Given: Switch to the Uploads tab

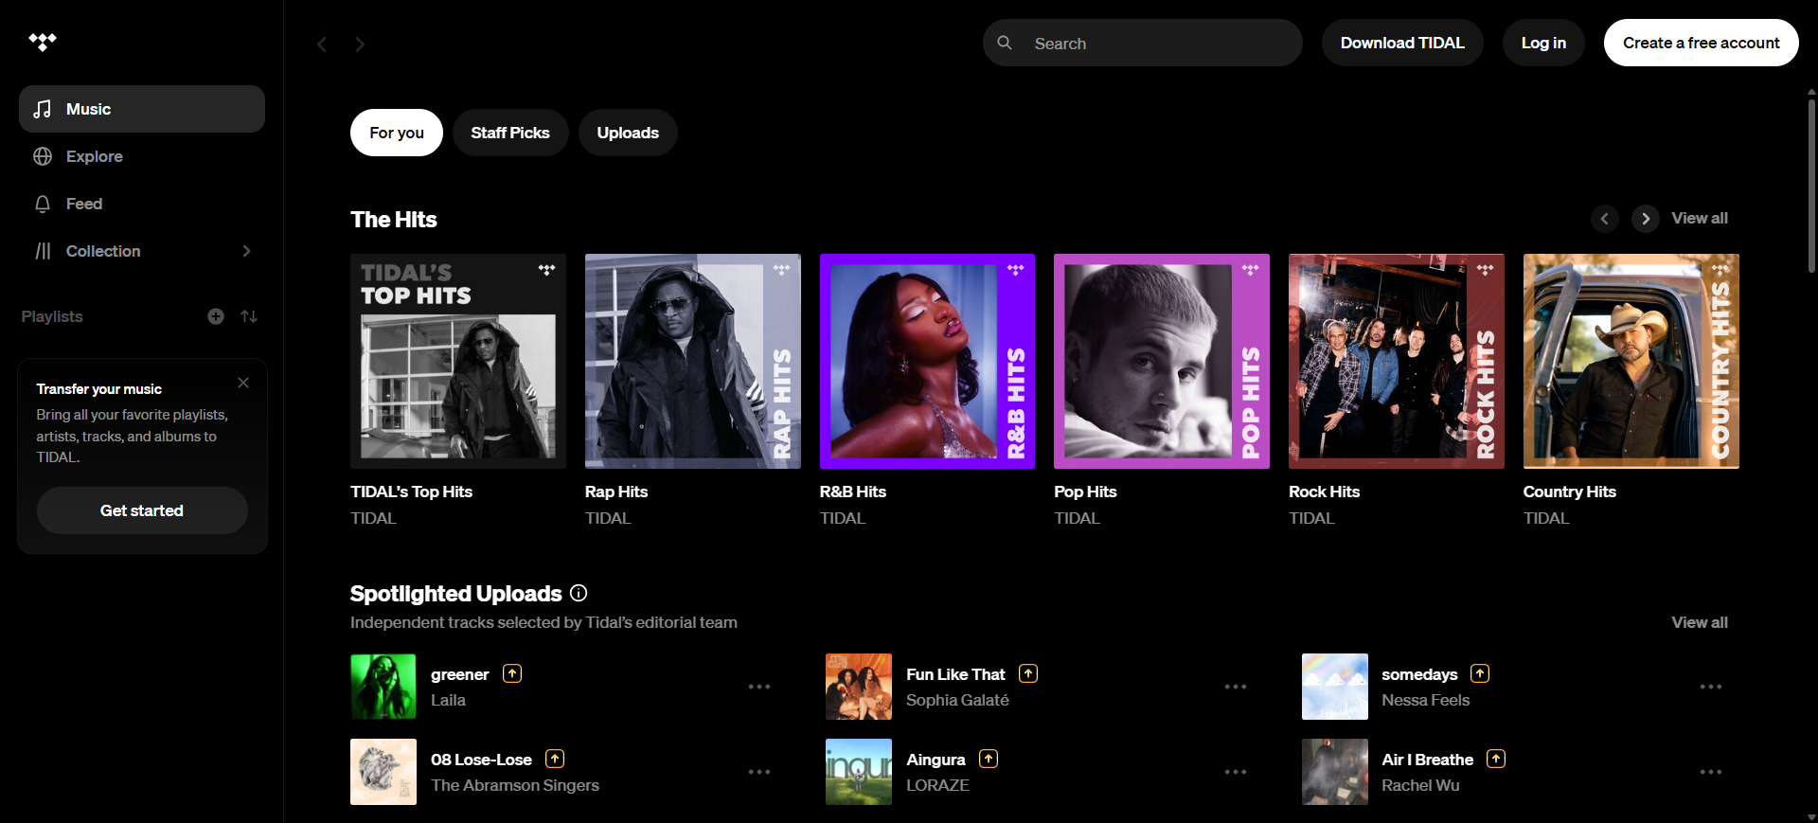Looking at the screenshot, I should click(627, 133).
